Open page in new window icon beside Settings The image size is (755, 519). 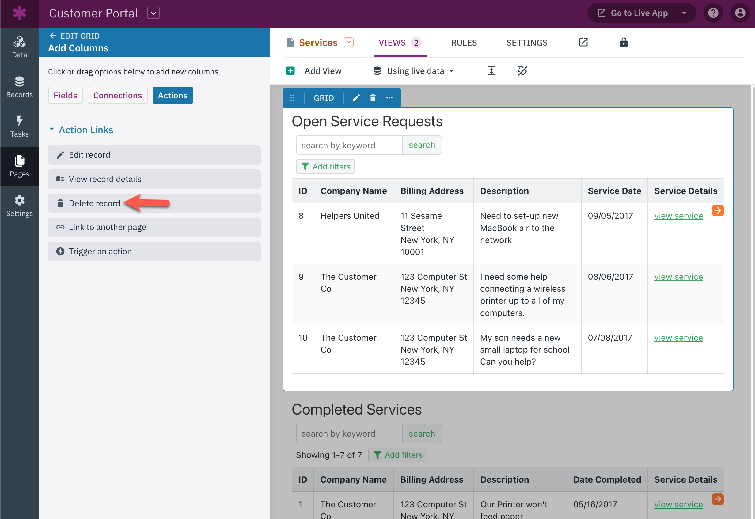(583, 43)
